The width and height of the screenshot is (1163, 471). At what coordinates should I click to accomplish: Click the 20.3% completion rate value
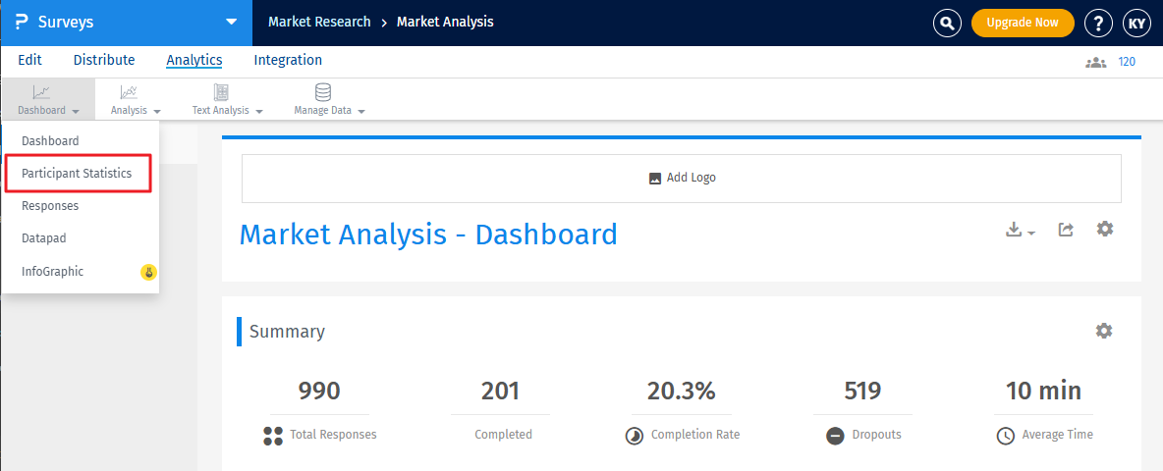[x=682, y=391]
